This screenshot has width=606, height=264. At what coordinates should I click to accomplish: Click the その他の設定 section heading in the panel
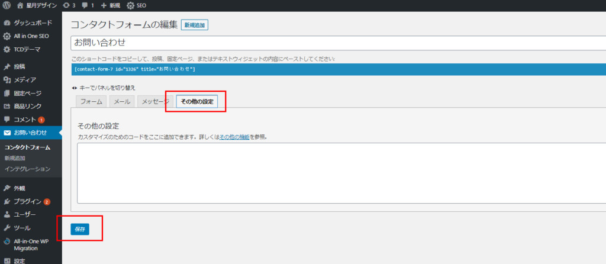point(99,126)
